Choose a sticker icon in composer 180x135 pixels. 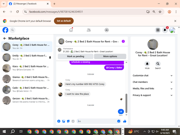pos(68,121)
